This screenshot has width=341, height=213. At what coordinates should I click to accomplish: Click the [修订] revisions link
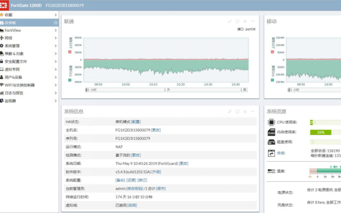[x=143, y=180]
